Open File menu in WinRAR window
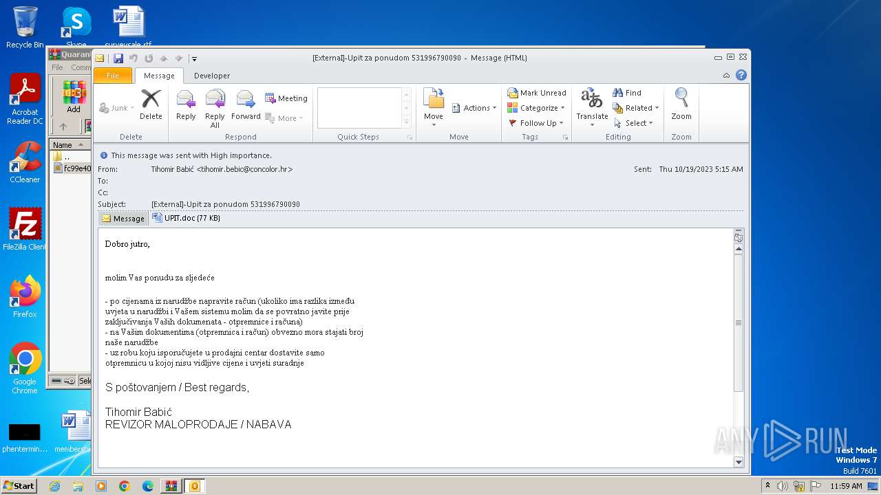The height and width of the screenshot is (495, 881). (x=57, y=67)
